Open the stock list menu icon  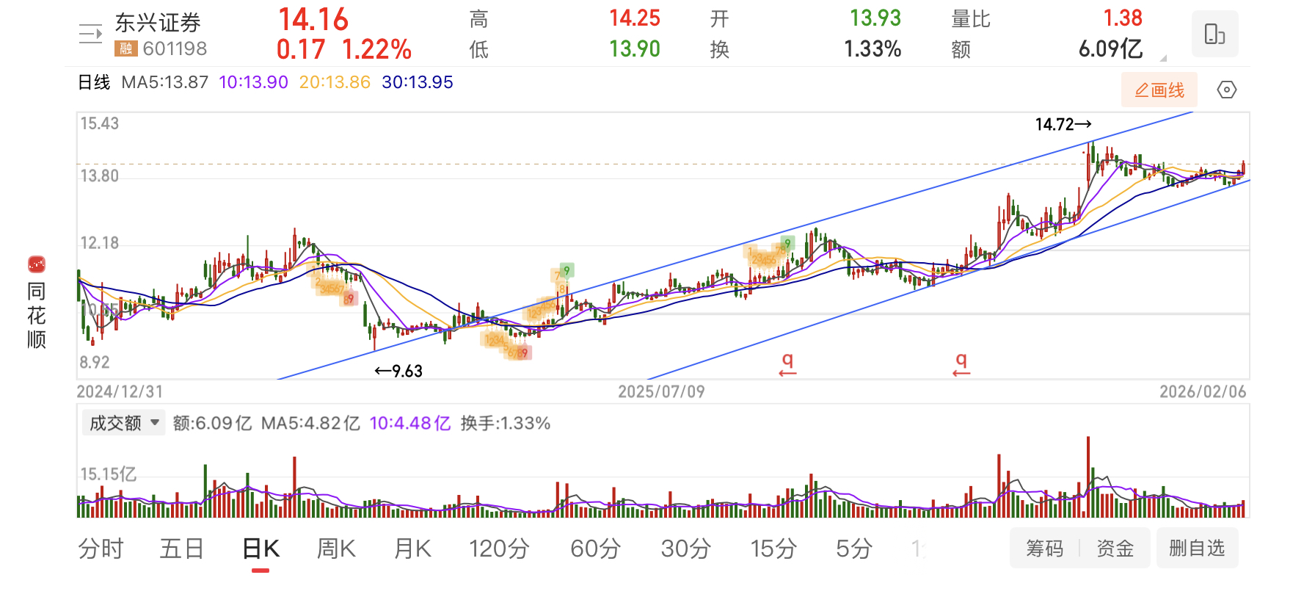90,34
